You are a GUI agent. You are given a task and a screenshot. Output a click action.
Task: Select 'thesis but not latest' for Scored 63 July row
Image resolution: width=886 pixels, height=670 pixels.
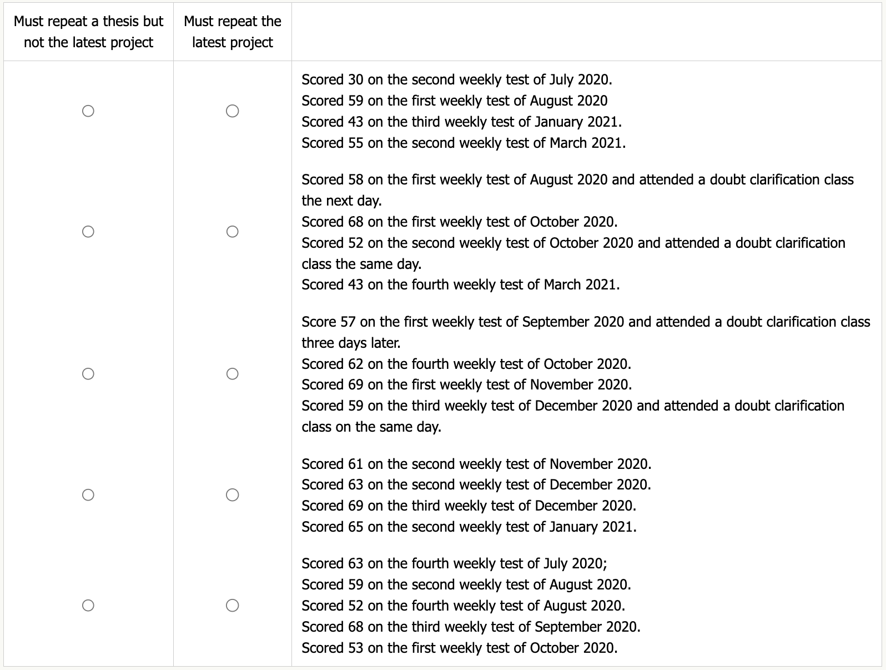[88, 605]
